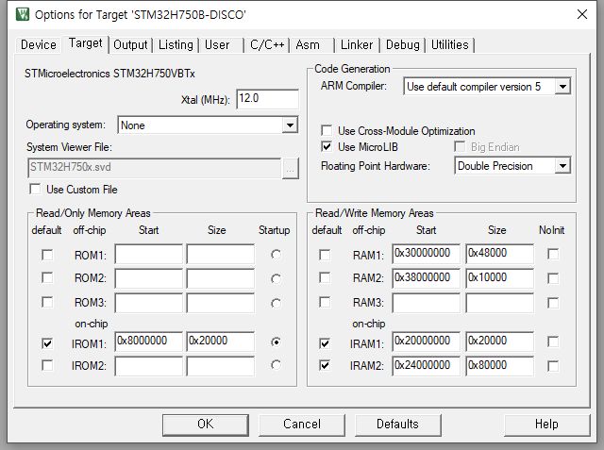The width and height of the screenshot is (604, 450).
Task: Select the Target tab
Action: click(x=86, y=43)
